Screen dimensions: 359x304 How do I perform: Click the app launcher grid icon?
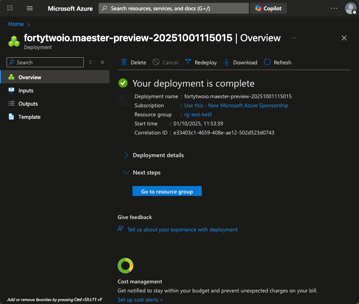(x=10, y=8)
